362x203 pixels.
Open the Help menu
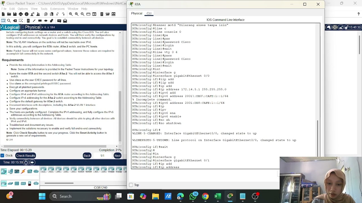(x=84, y=9)
